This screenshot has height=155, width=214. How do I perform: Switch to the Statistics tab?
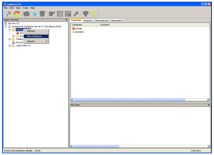[88, 21]
